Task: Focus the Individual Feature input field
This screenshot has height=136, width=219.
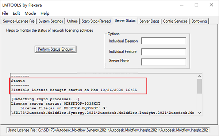Action: (164, 52)
